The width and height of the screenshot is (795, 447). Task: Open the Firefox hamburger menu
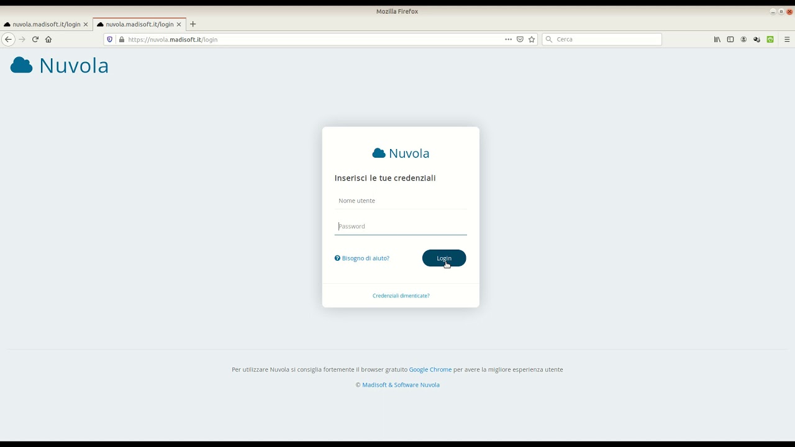(x=787, y=39)
